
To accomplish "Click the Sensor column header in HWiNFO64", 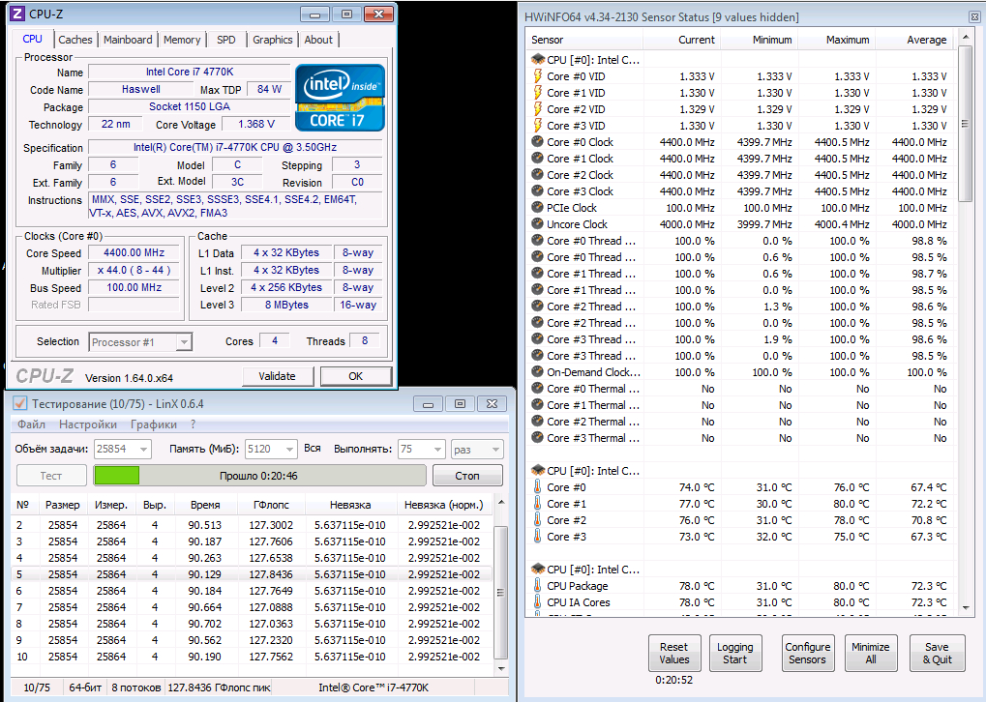I will click(x=584, y=40).
